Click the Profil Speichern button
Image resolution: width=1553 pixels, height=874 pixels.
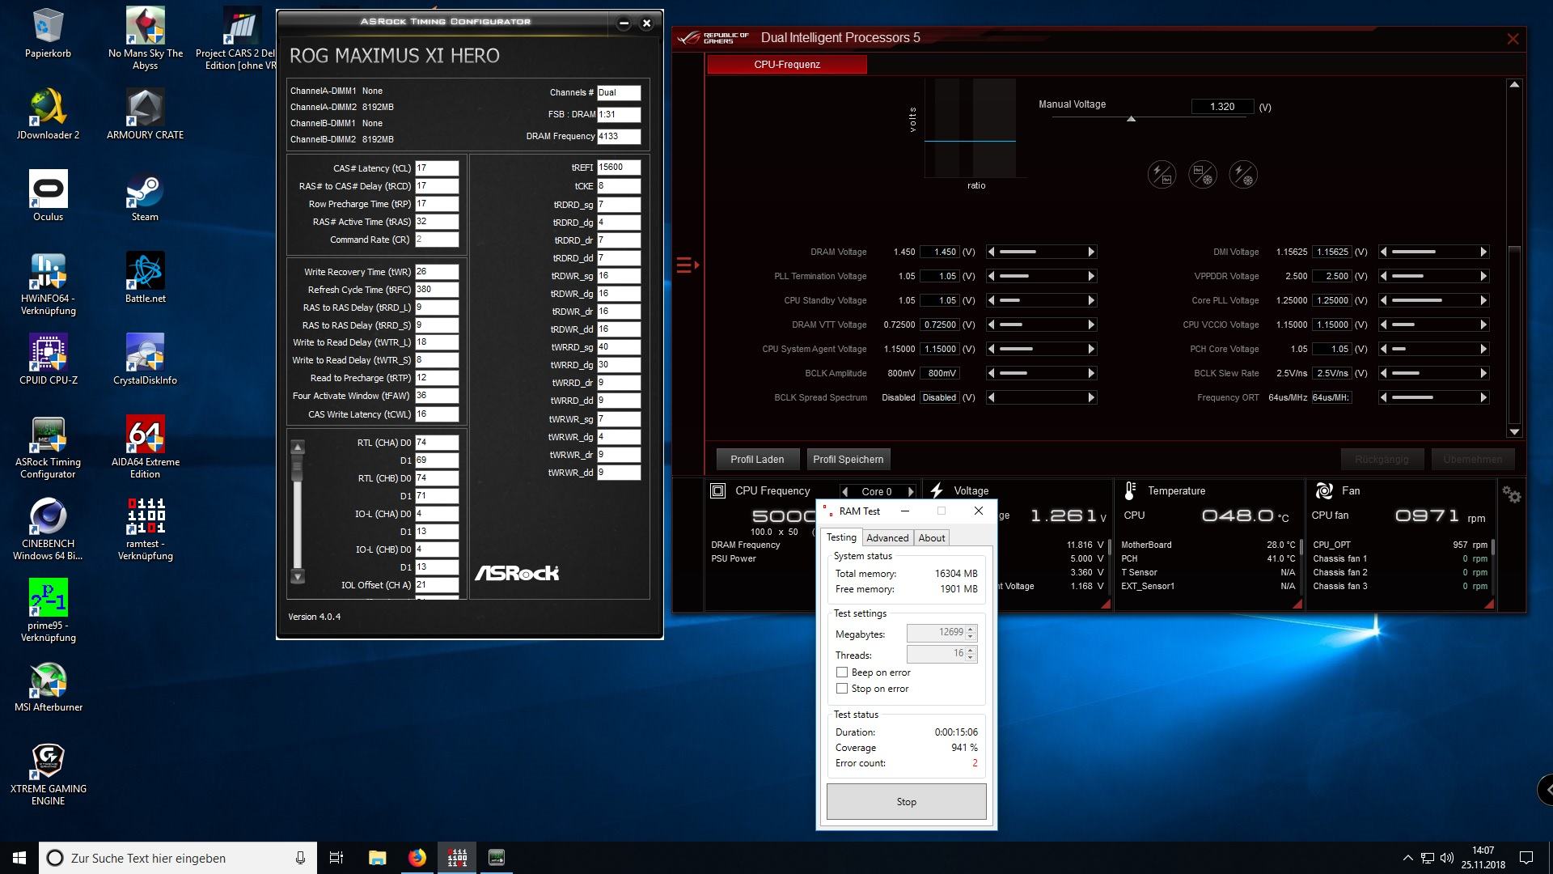coord(848,459)
